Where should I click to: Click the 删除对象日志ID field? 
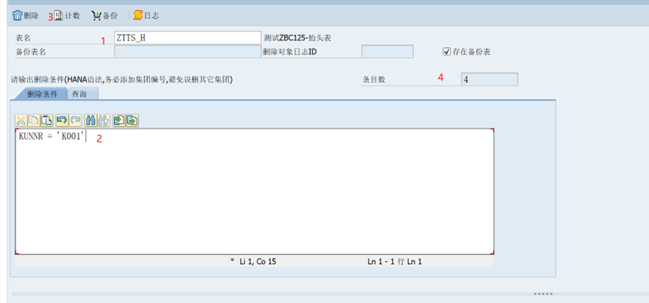pos(387,52)
